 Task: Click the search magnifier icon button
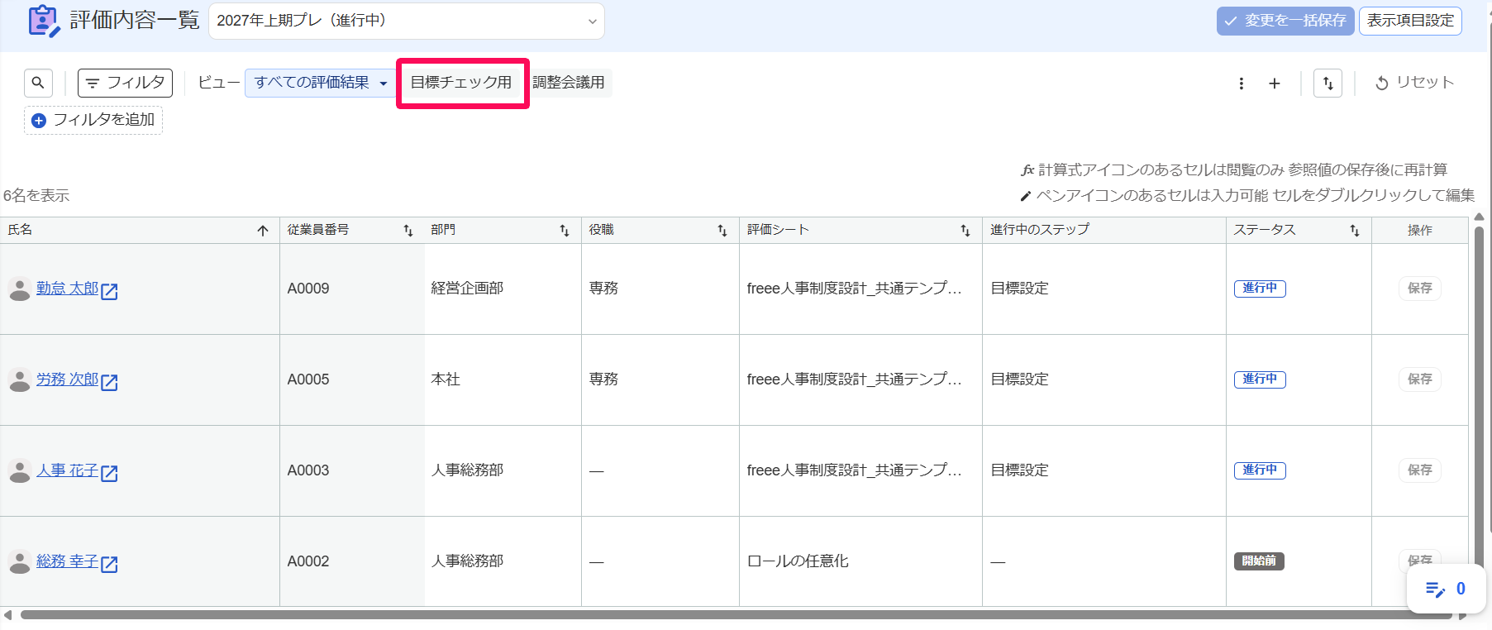38,83
